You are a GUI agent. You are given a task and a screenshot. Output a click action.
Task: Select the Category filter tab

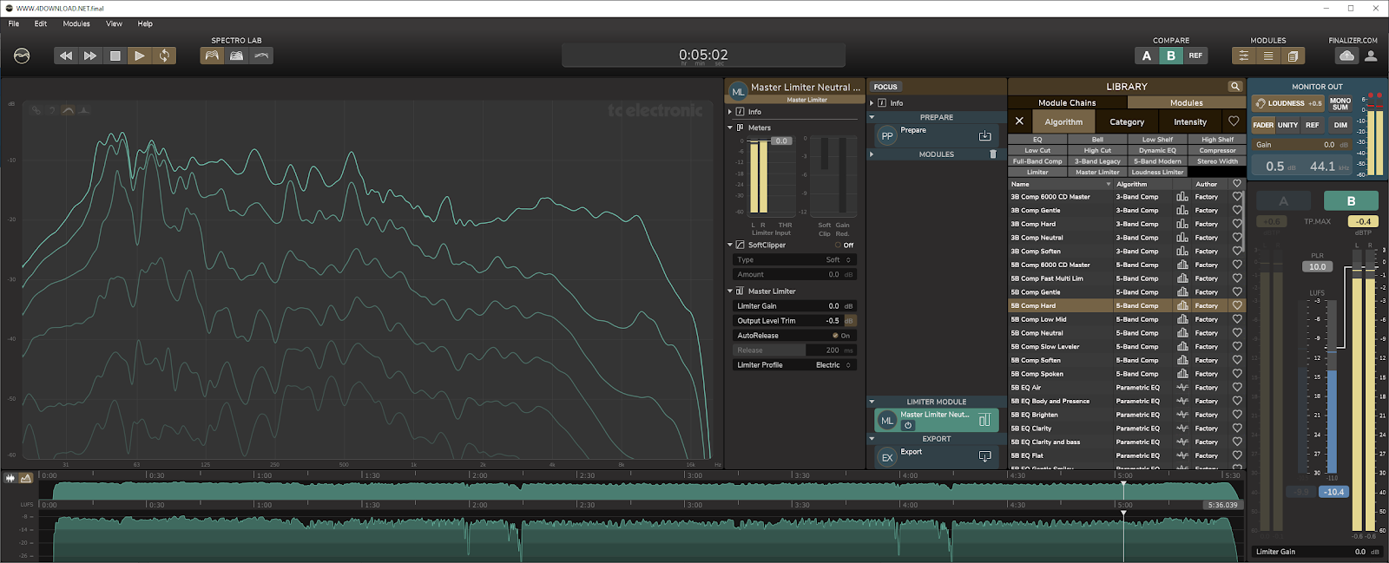tap(1127, 121)
